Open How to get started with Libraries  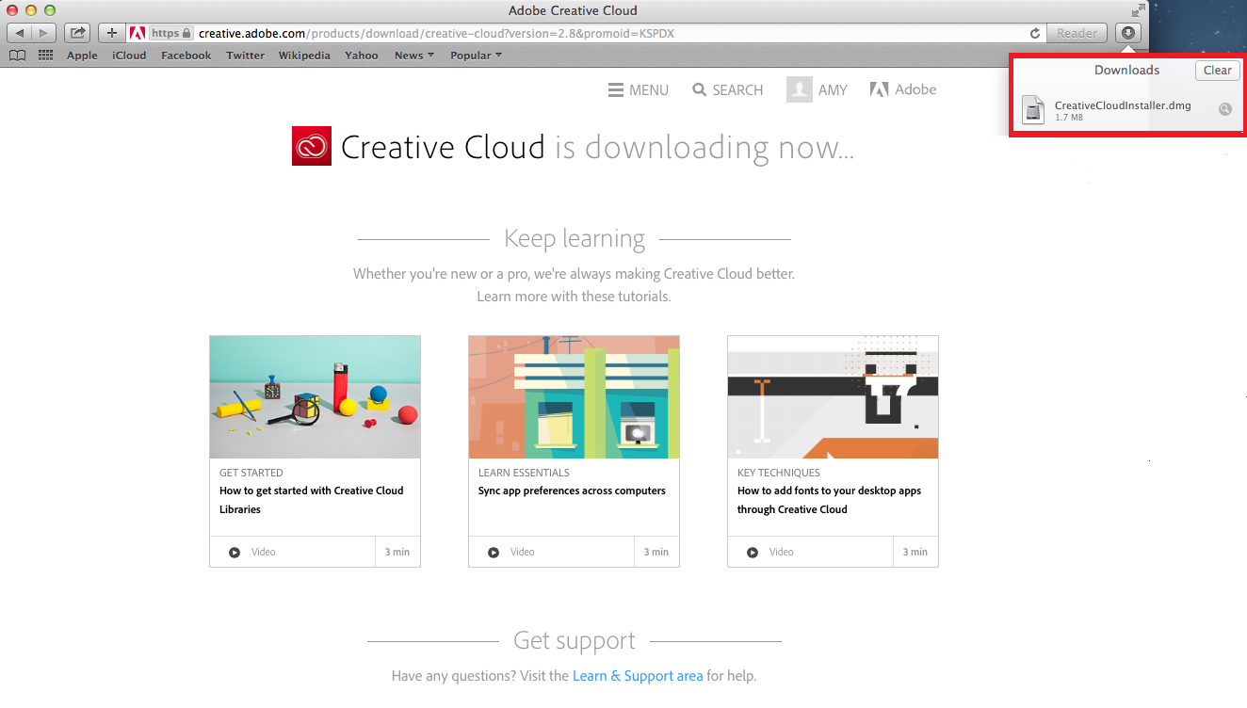point(312,500)
